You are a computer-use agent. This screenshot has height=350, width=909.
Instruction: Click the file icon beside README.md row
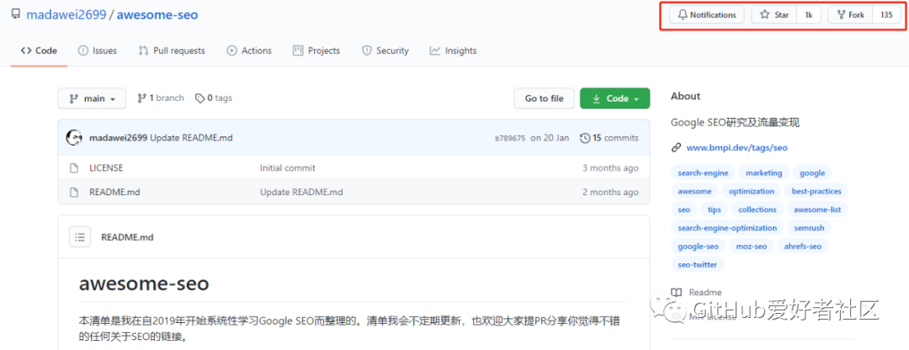[x=73, y=192]
